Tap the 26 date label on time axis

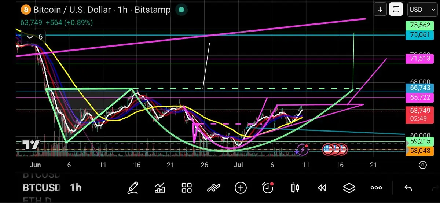pyautogui.click(x=205, y=165)
